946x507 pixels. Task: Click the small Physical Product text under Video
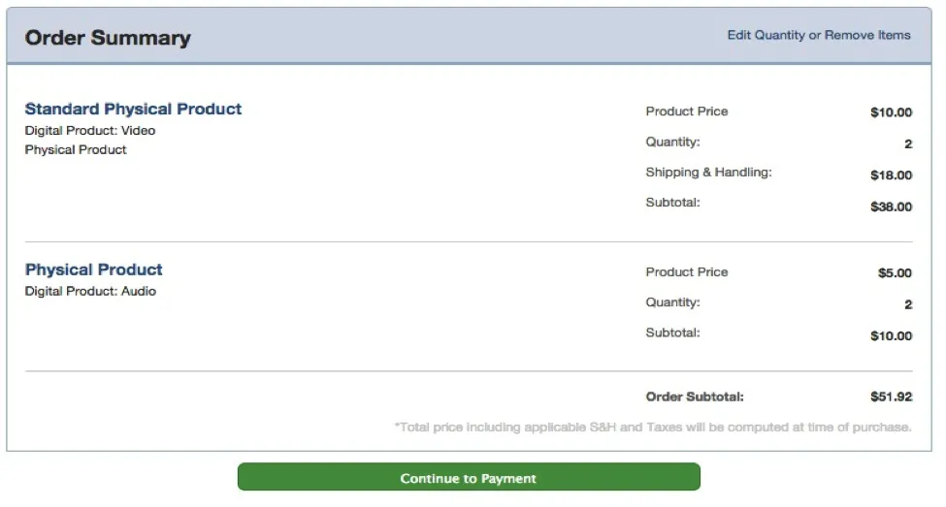76,149
